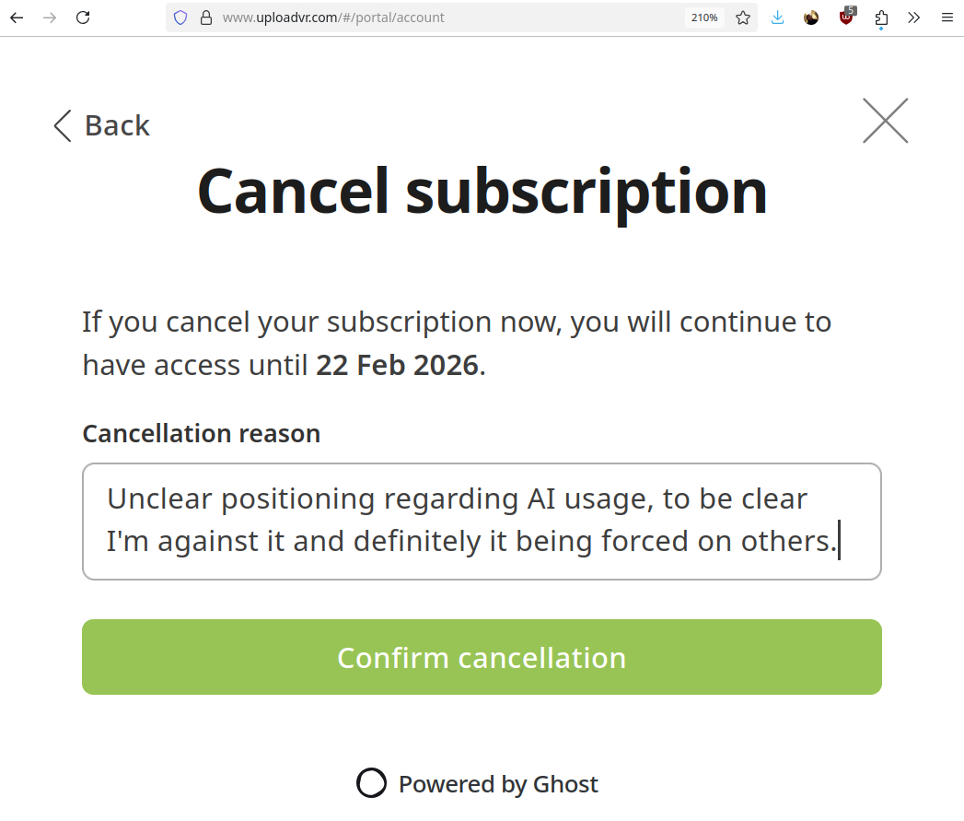Reload the current page
Image resolution: width=964 pixels, height=821 pixels.
[83, 18]
